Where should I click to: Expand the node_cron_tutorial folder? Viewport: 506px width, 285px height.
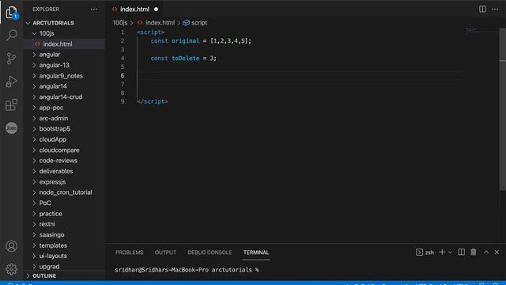34,192
